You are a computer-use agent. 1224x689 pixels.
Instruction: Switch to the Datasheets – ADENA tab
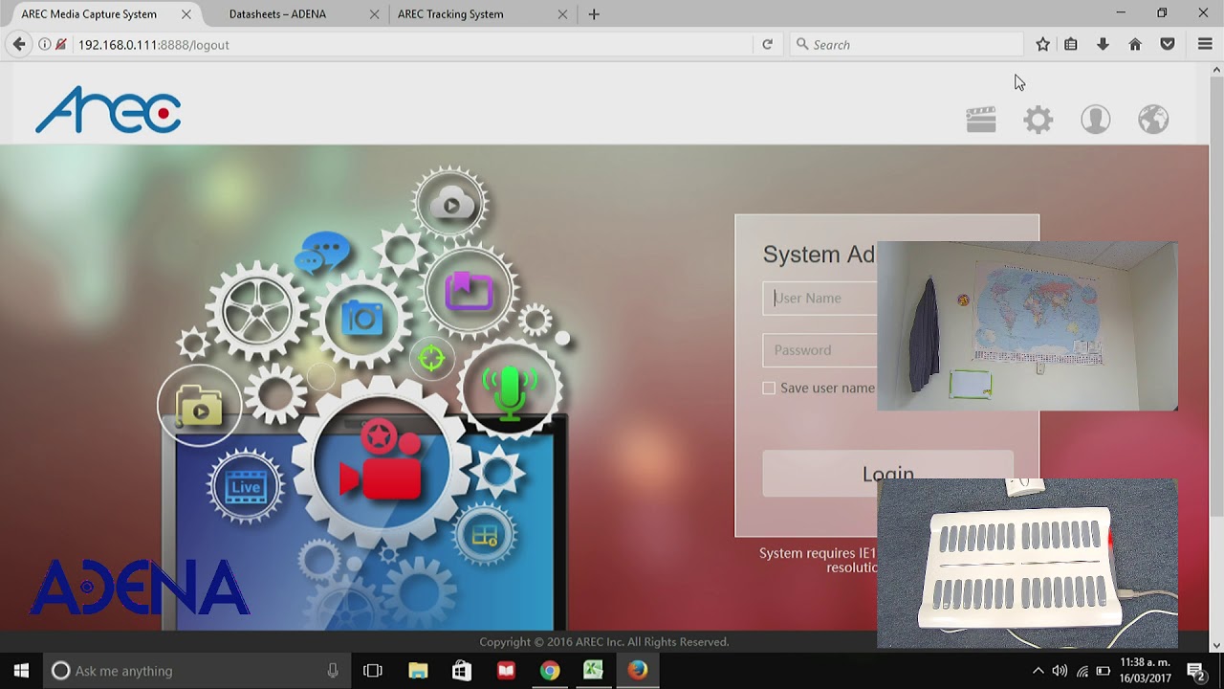click(277, 14)
